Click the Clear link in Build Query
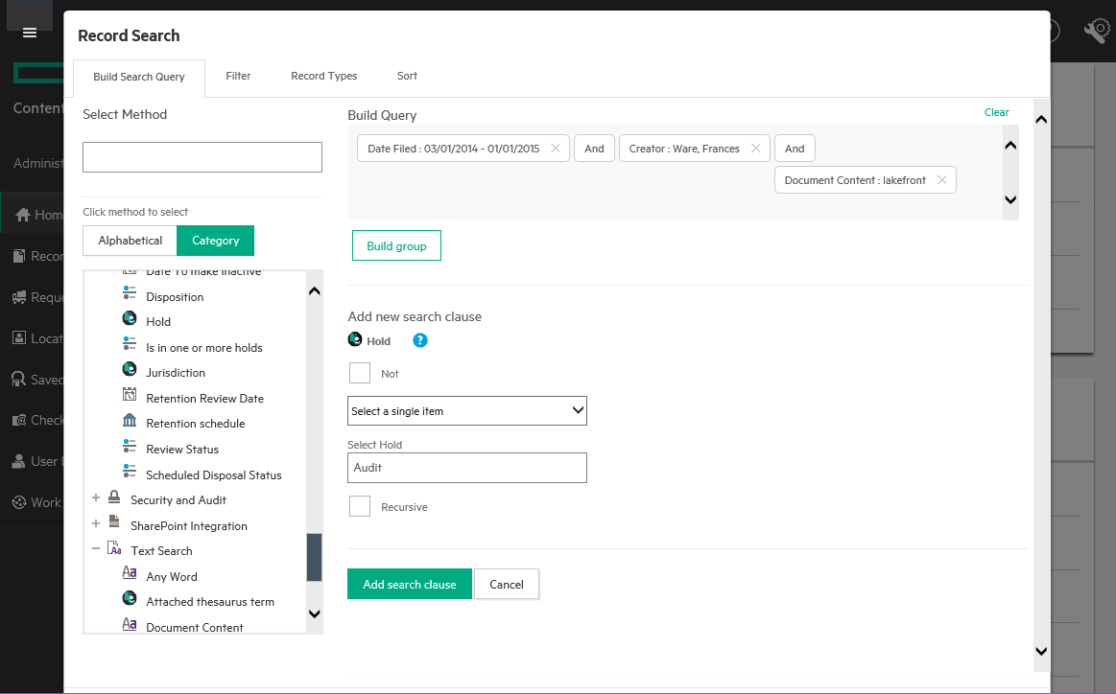 pyautogui.click(x=996, y=112)
